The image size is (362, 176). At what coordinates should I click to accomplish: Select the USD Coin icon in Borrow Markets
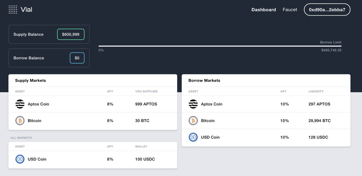193,137
